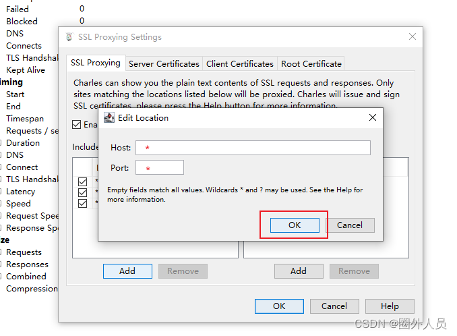Image resolution: width=457 pixels, height=336 pixels.
Task: Click Add under the Include list
Action: coord(127,271)
